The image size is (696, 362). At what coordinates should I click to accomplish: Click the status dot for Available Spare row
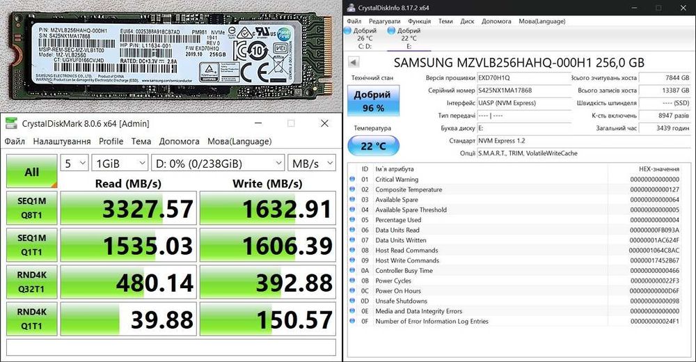[x=352, y=199]
